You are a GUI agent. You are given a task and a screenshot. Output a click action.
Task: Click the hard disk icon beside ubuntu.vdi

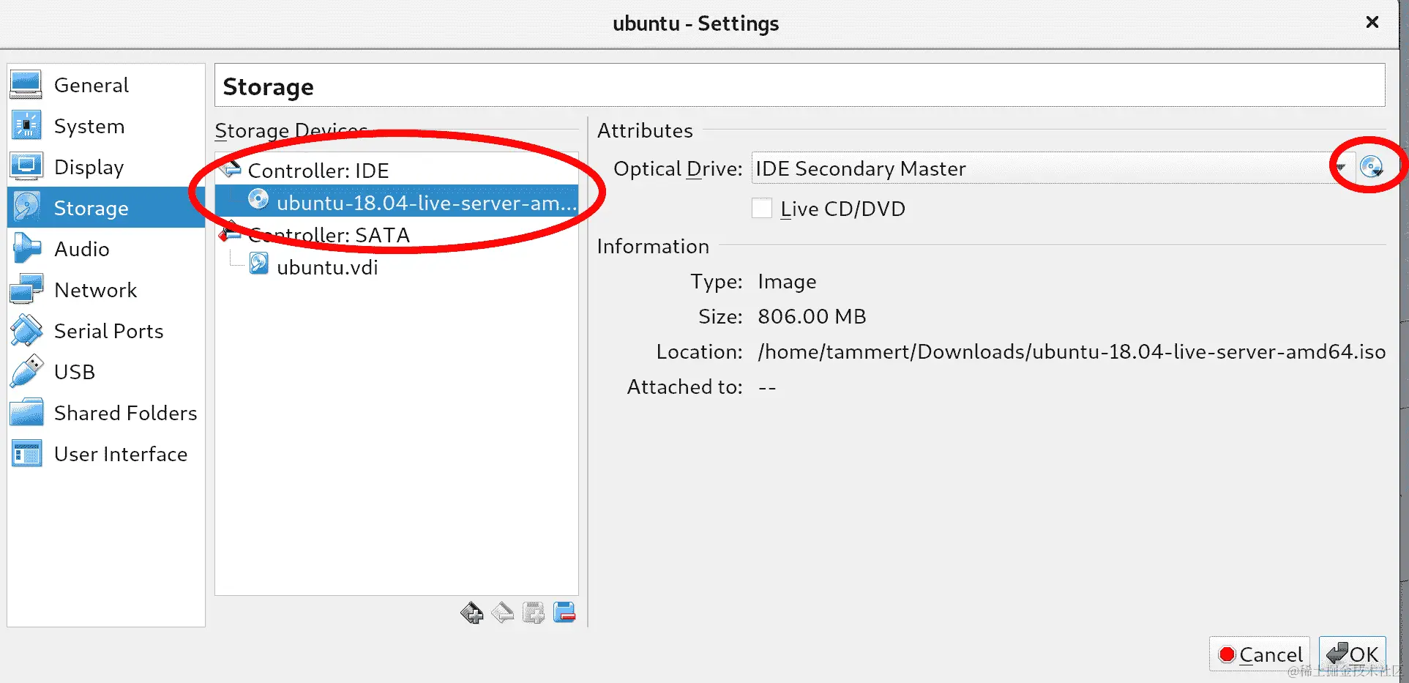[x=258, y=263]
